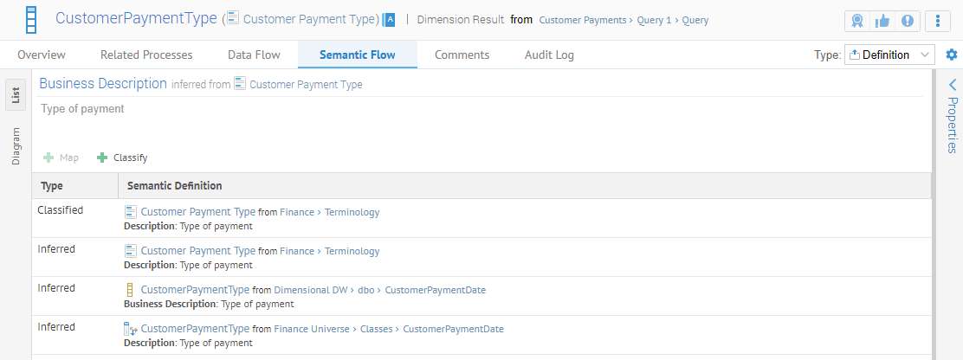Screen dimensions: 963x360
Task: Open the three-dot more actions menu
Action: 938,21
